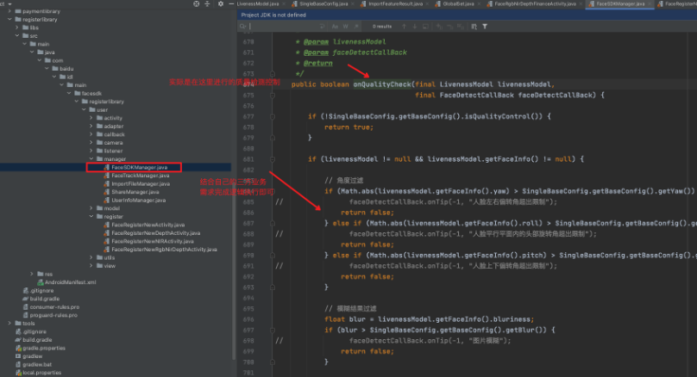Go to previous occurrence arrow
Viewport: 697px width, 377px height.
pyautogui.click(x=404, y=27)
